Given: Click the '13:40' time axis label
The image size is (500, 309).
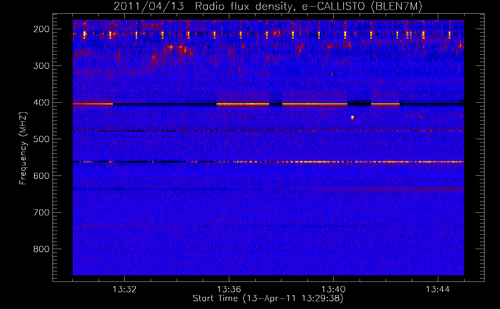Looking at the screenshot, I should (x=333, y=290).
